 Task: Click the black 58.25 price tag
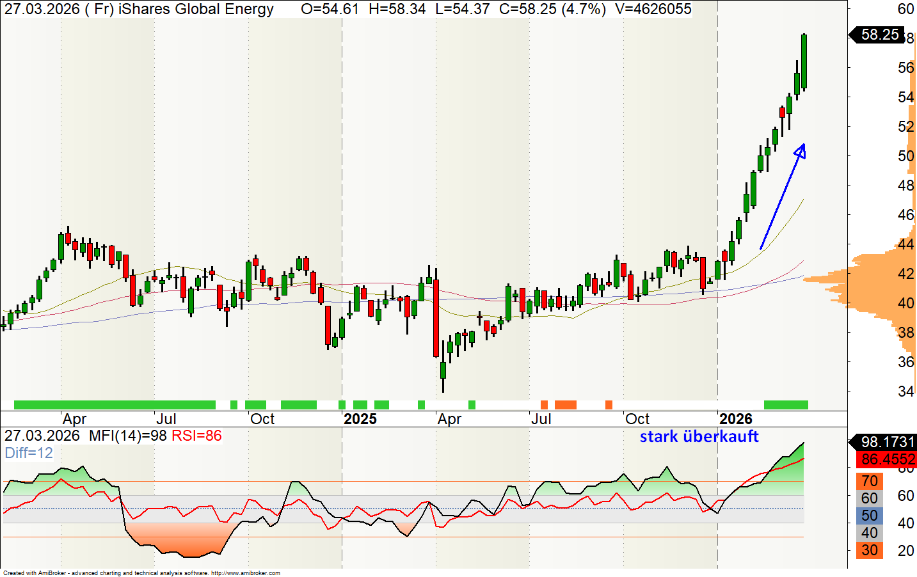tap(879, 35)
